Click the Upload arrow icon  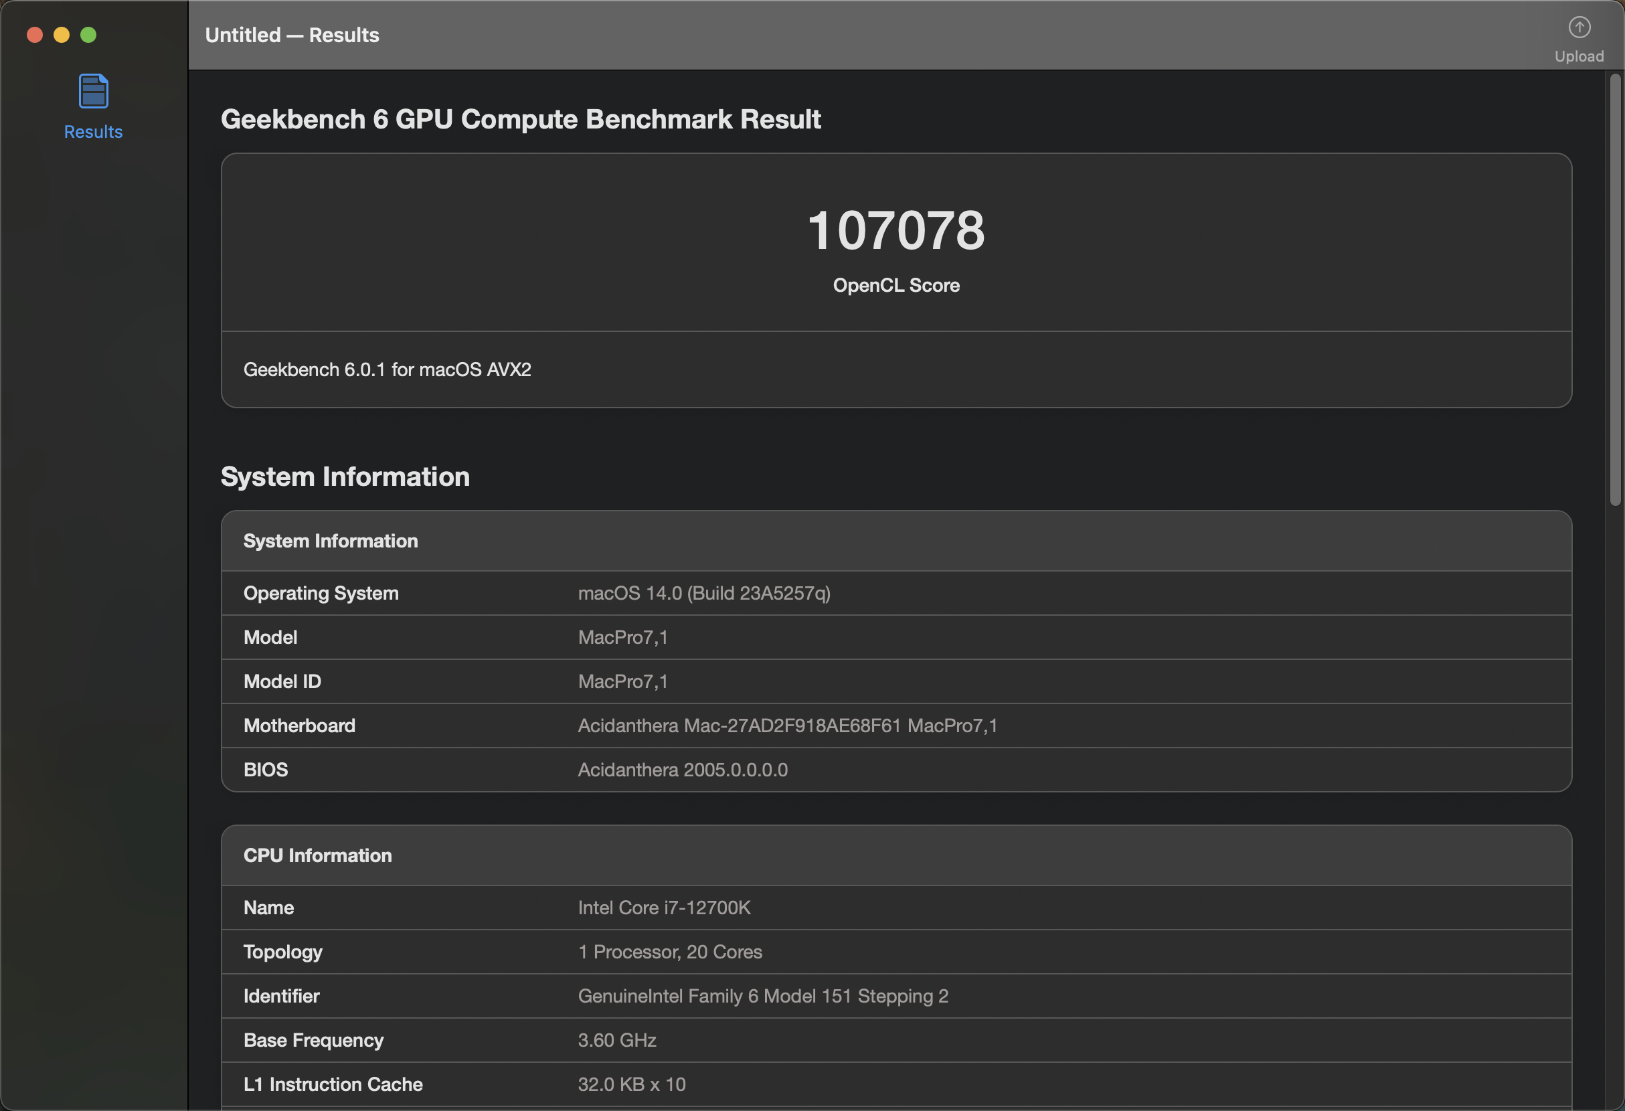(1579, 27)
